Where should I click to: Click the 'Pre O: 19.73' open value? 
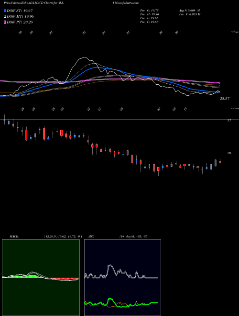(x=150, y=11)
